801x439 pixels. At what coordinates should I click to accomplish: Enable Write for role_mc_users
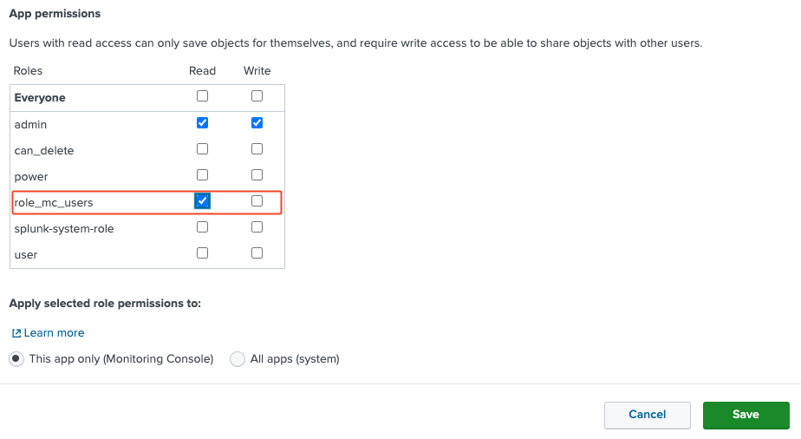(257, 201)
